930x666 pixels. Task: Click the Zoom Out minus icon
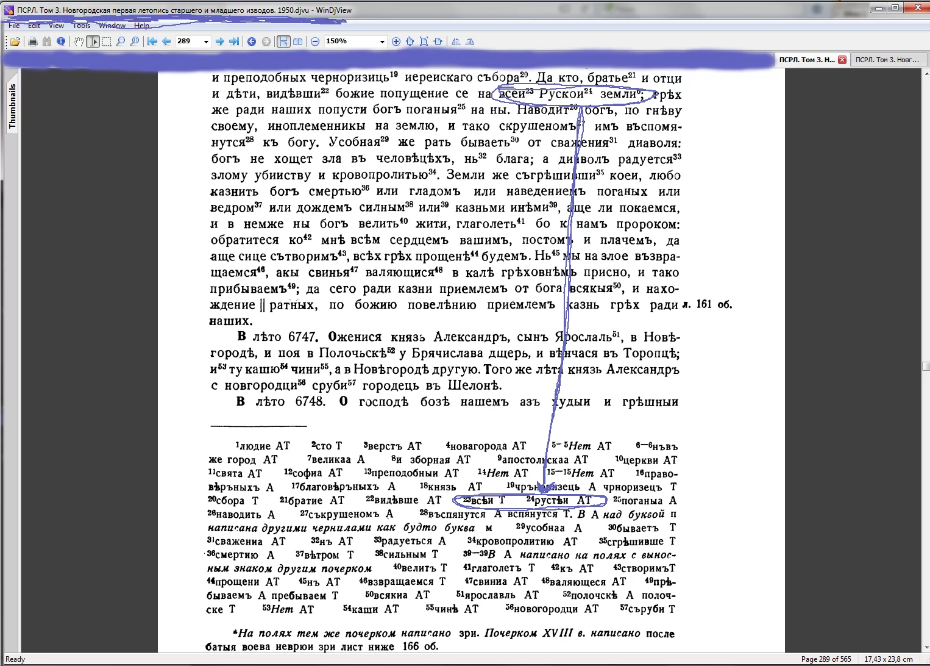coord(315,41)
